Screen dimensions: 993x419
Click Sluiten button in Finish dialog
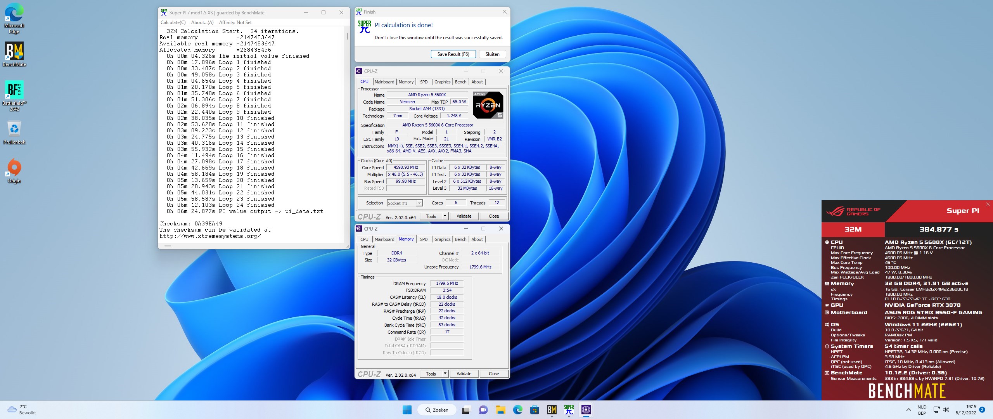pos(492,54)
